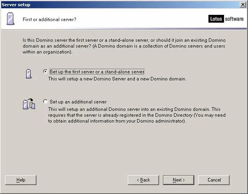Click the black Lotus logo box
The image size is (248, 194).
click(216, 19)
